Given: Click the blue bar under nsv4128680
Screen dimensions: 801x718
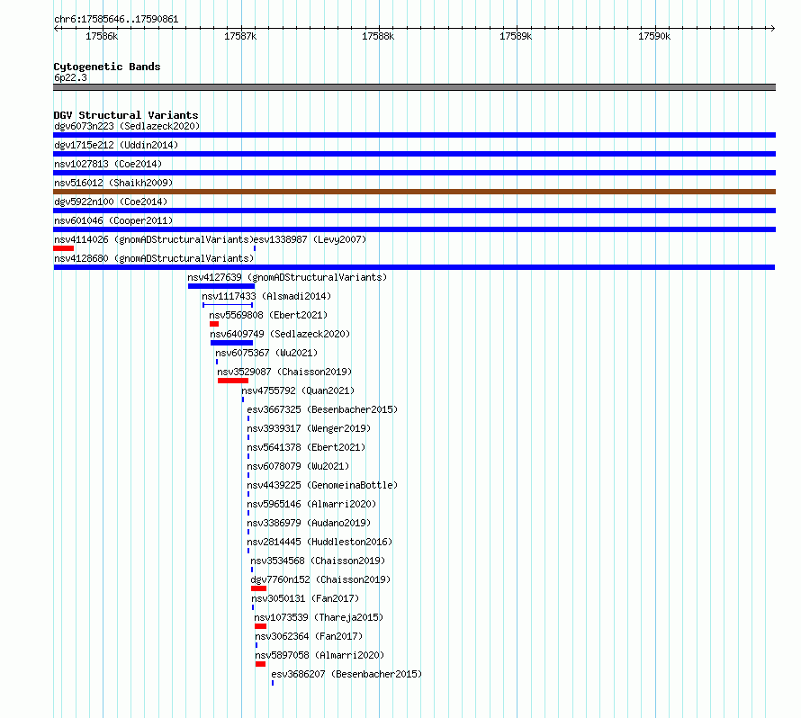Looking at the screenshot, I should [414, 267].
